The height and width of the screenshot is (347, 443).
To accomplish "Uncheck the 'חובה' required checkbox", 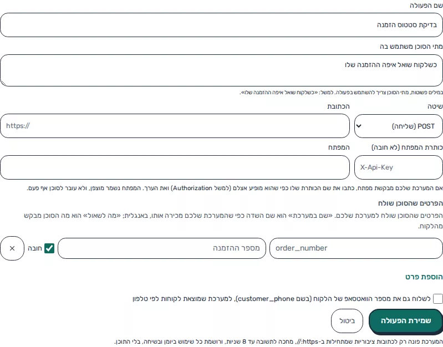I will [49, 248].
